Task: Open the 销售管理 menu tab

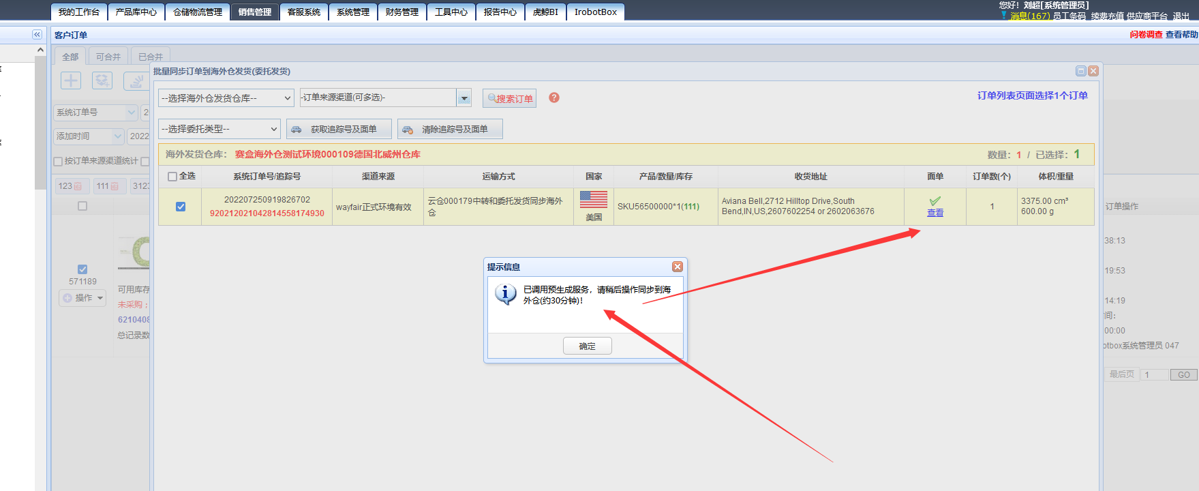Action: coord(255,12)
